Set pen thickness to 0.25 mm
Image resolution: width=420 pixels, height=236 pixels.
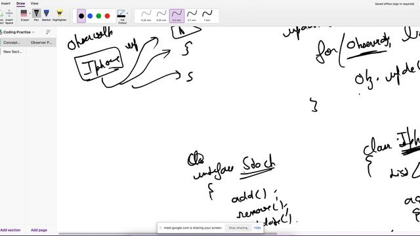tap(146, 16)
